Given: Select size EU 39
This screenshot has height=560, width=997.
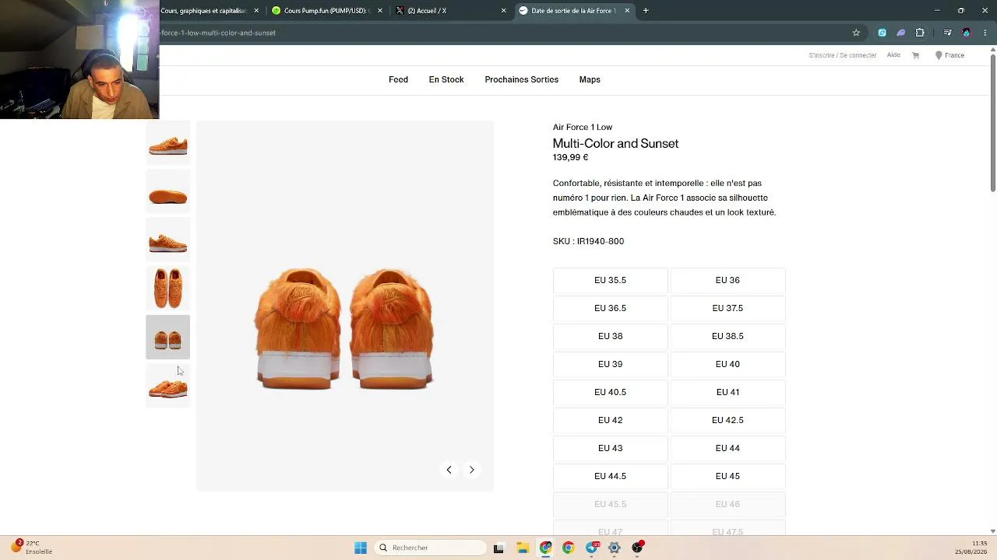Looking at the screenshot, I should (610, 364).
